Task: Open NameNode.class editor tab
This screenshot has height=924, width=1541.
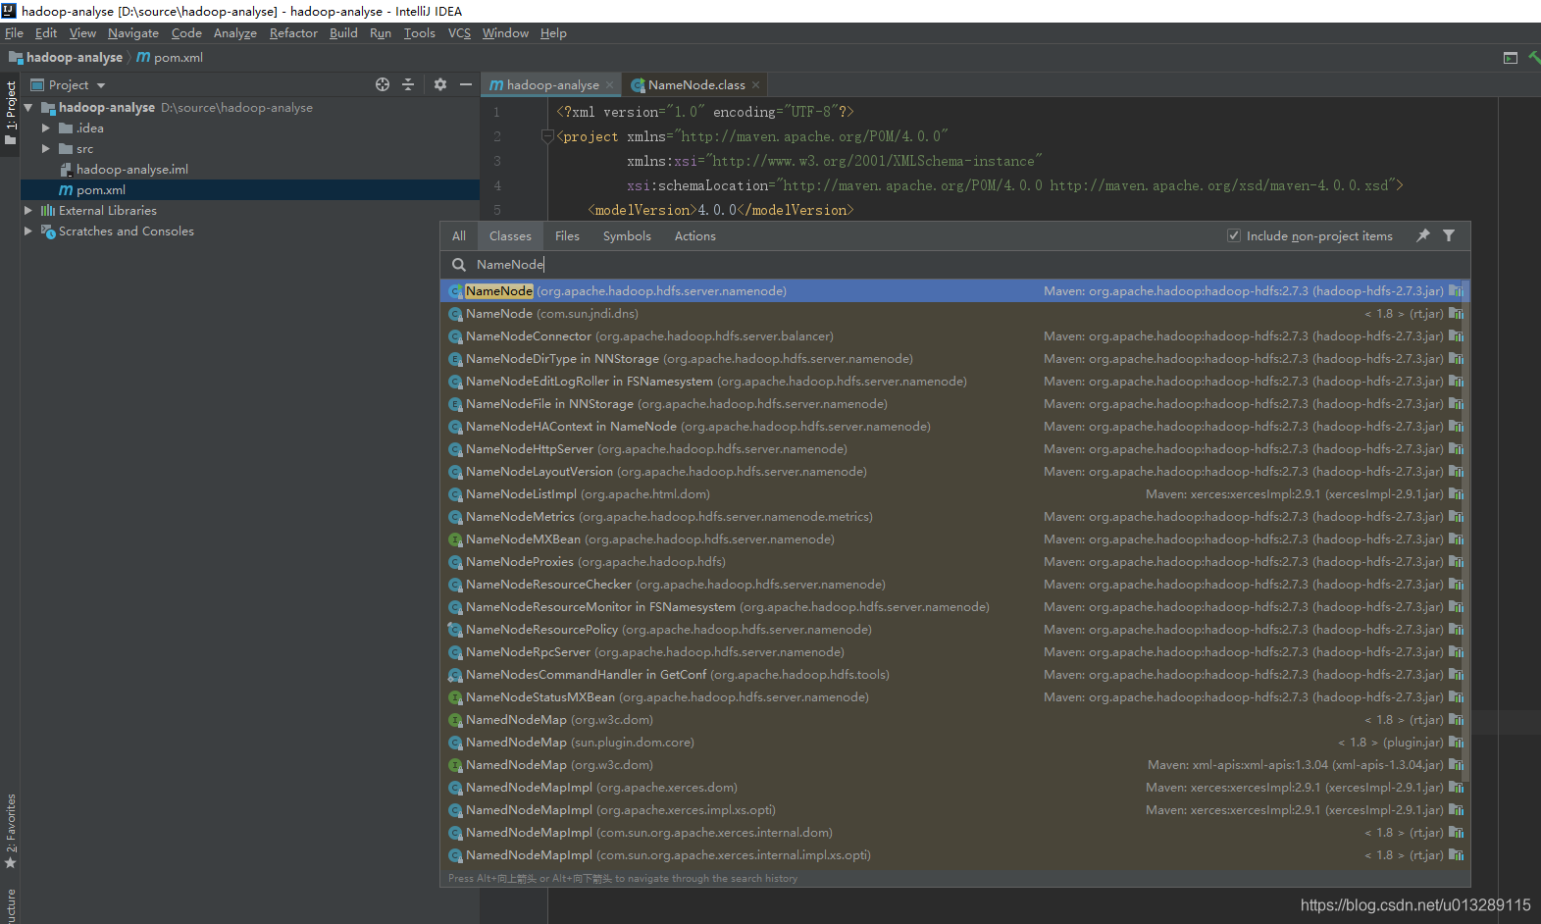Action: pos(696,85)
